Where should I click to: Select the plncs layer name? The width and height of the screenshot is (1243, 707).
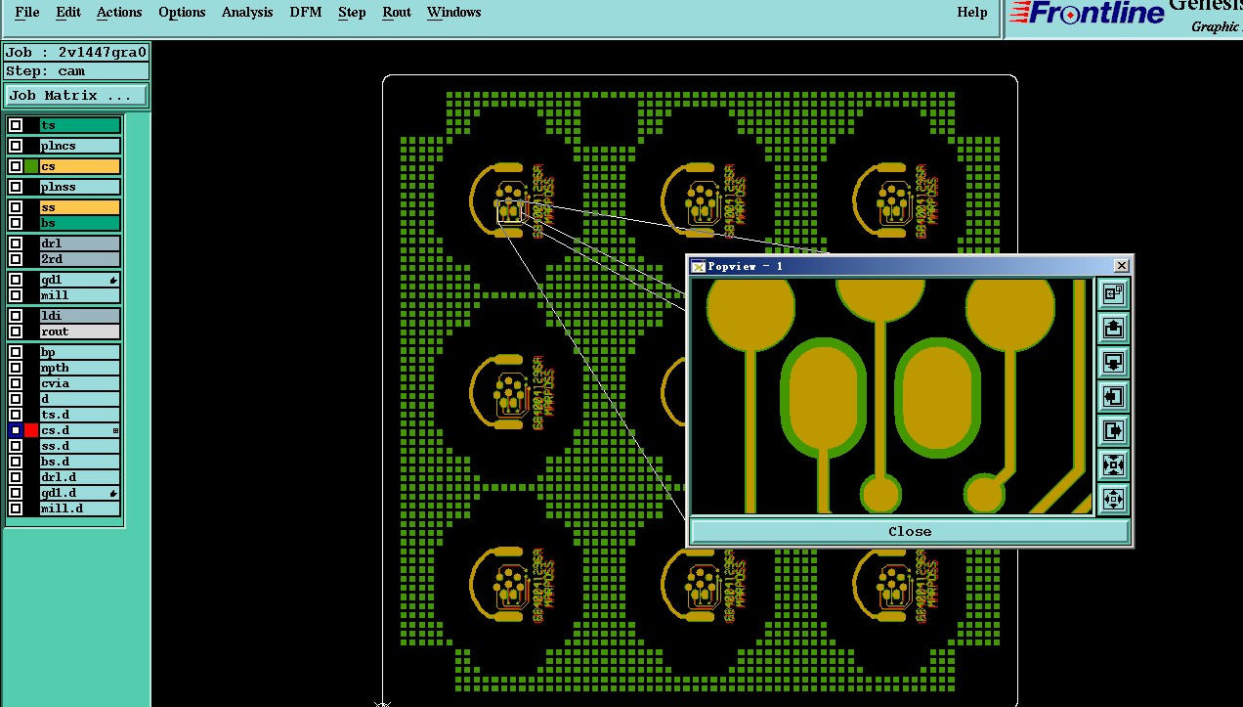80,146
